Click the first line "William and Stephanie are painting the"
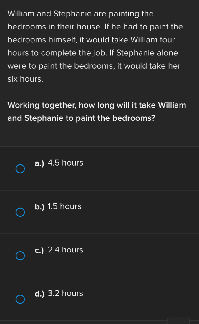199x324 pixels. (x=81, y=14)
